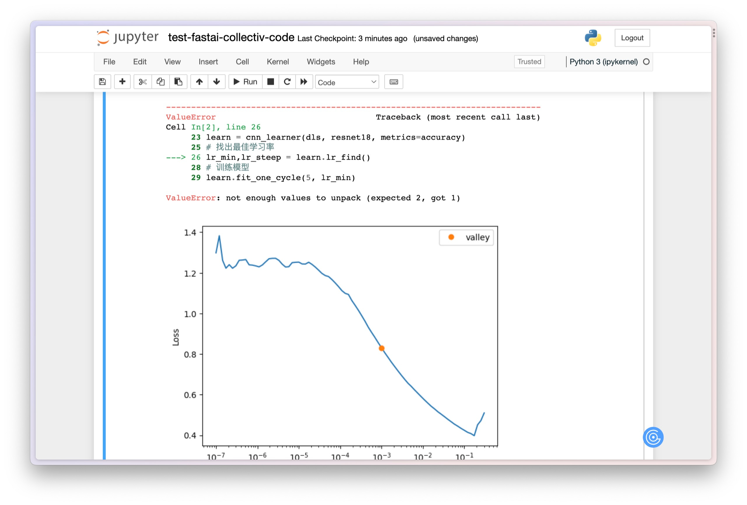Open the command palette keyboard icon
This screenshot has width=747, height=505.
393,82
